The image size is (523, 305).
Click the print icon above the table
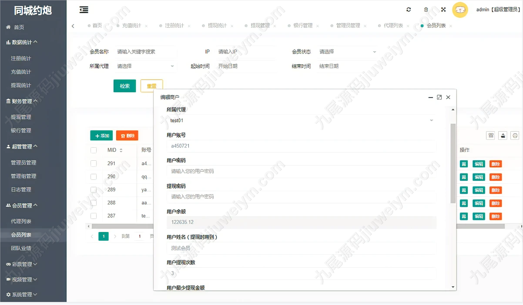pos(515,136)
